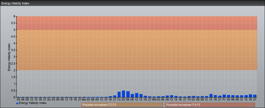The image size is (265, 108).
Task: Click the Energy Helicity Index legend label
Action: pos(33,103)
